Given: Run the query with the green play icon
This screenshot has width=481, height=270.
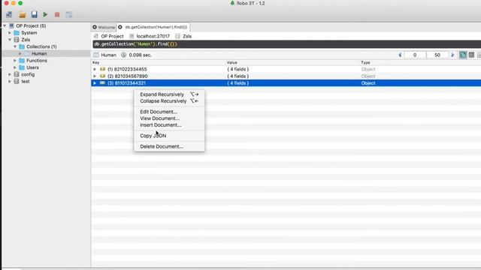Looking at the screenshot, I should click(x=45, y=14).
